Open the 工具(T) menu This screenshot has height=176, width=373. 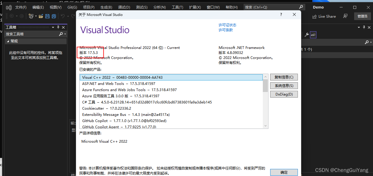point(177,7)
